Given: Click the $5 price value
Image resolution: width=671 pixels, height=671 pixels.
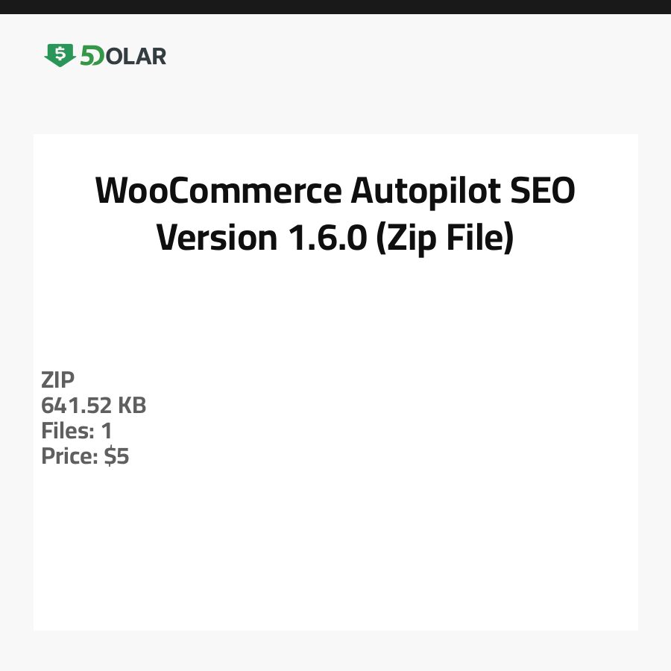Looking at the screenshot, I should click(x=116, y=456).
